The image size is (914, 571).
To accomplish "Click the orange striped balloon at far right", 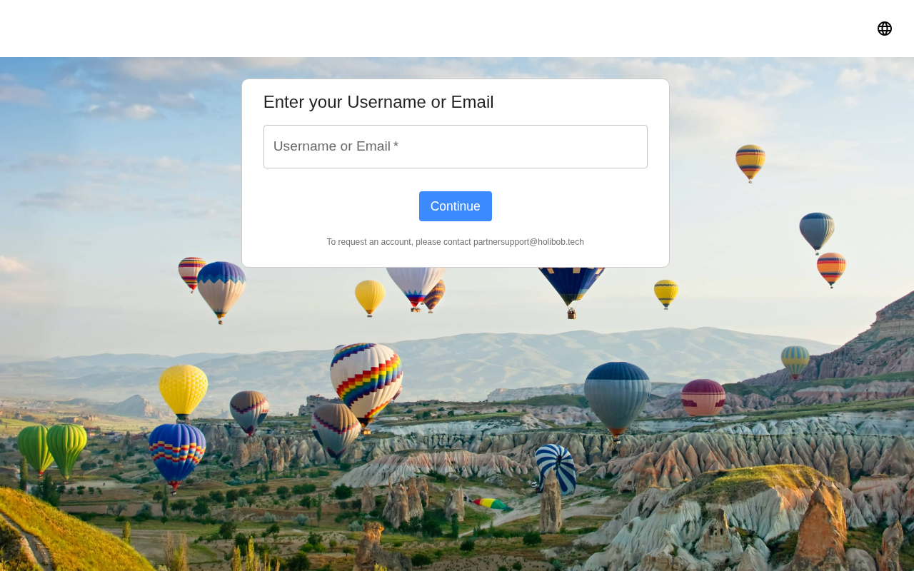I will click(x=831, y=267).
